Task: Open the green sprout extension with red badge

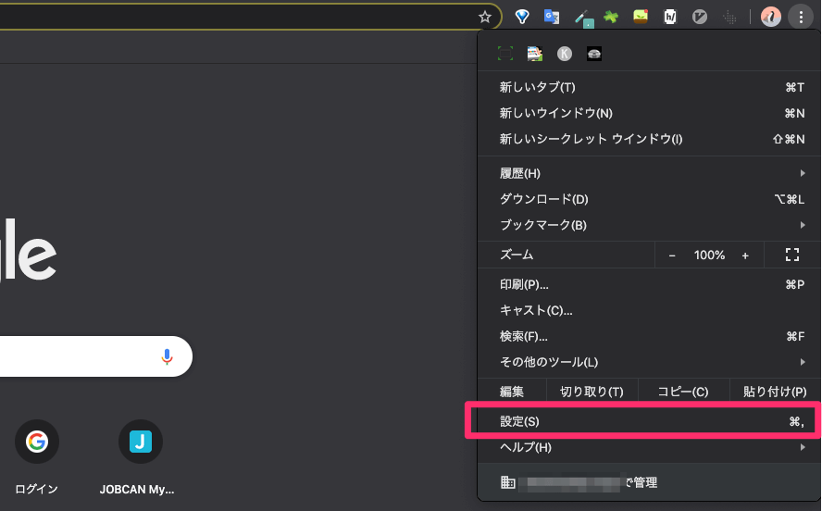Action: coord(641,17)
